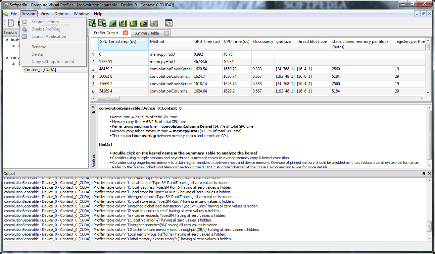435x254 pixels.
Task: Close the Summary Table tab
Action: (x=166, y=33)
